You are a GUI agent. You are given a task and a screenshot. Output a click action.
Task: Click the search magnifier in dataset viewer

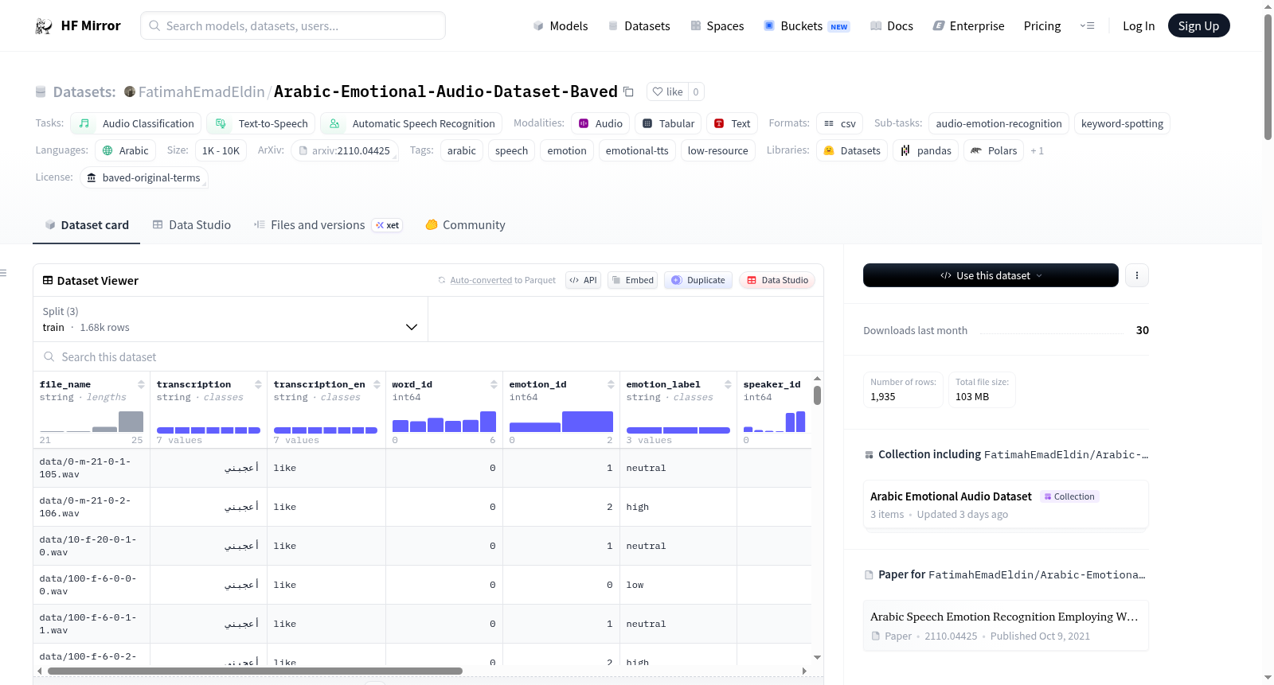click(49, 356)
